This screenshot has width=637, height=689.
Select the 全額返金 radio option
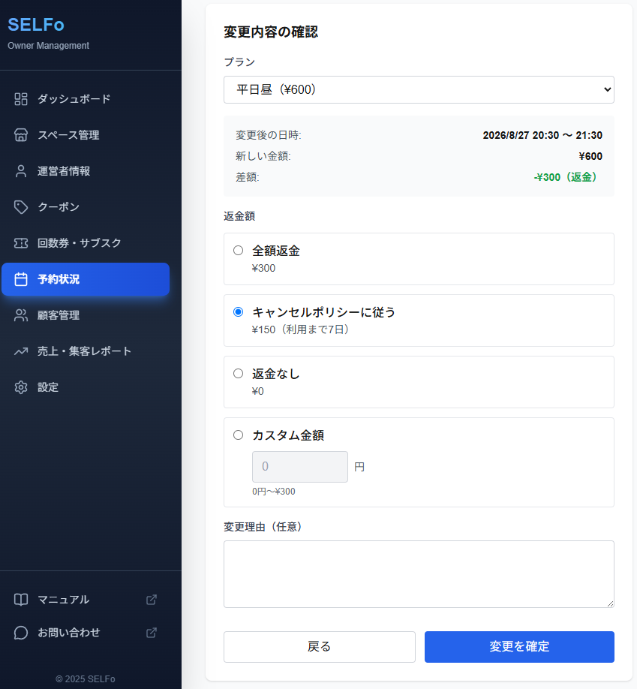coord(238,251)
